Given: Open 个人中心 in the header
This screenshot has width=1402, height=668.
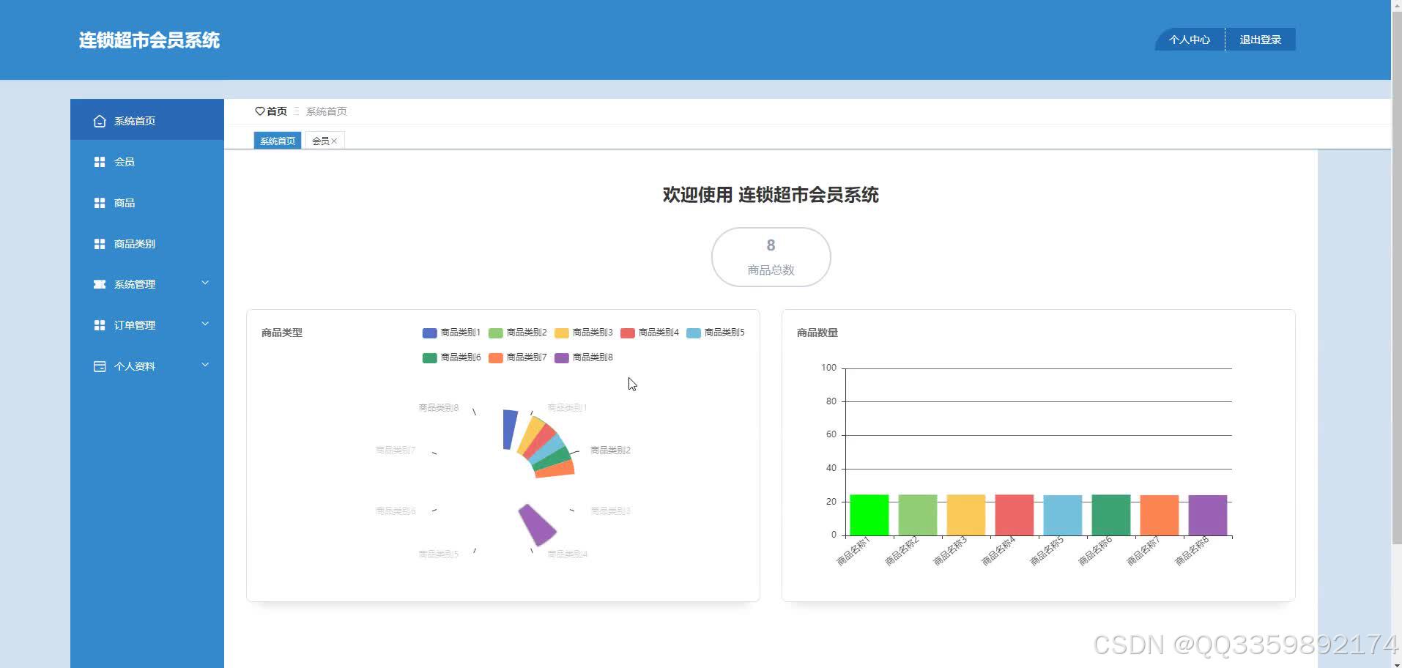Looking at the screenshot, I should click(1190, 40).
